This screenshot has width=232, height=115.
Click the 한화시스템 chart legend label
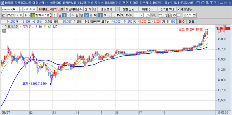pyautogui.click(x=11, y=27)
